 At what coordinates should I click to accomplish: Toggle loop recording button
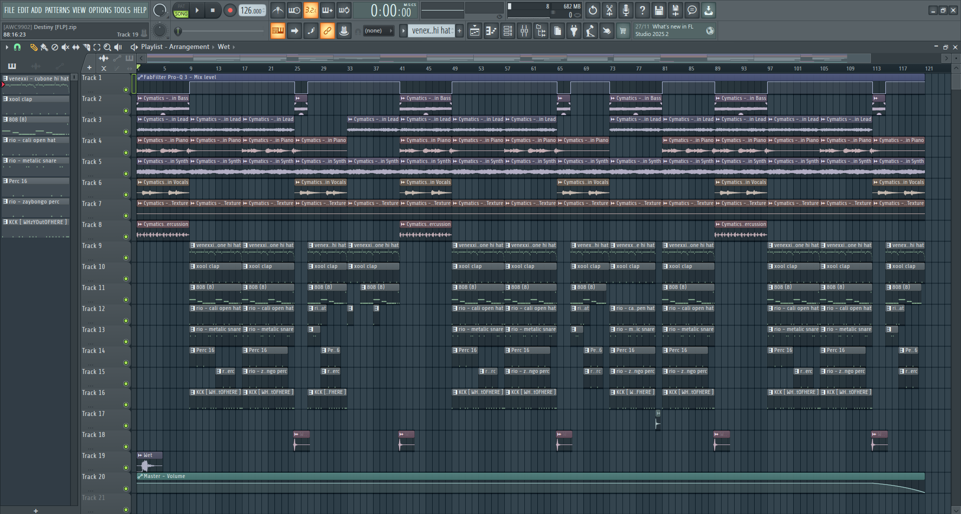[344, 10]
